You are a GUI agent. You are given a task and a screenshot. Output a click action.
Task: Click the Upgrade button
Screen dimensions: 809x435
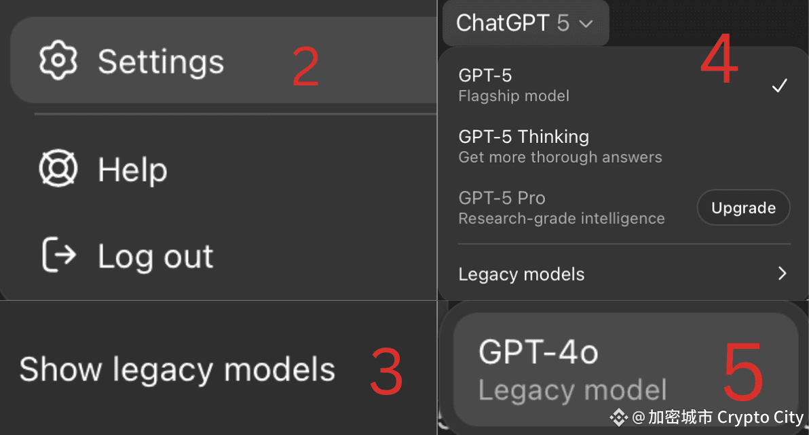click(743, 207)
